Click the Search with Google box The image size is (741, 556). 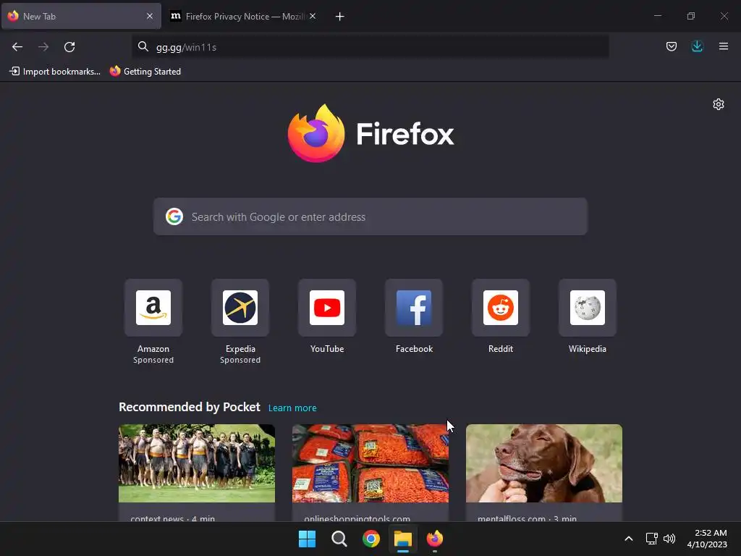370,216
